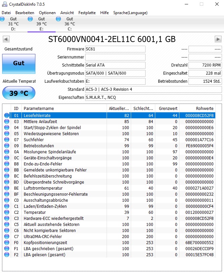
Task: Click raw value 0000271A0027
Action: coord(199,188)
